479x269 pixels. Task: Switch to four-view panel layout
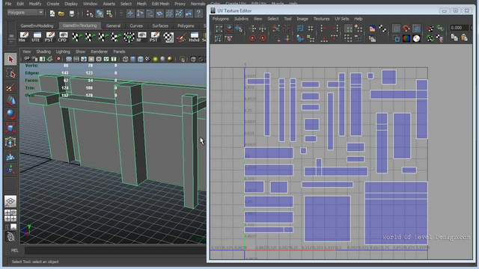pos(10,215)
